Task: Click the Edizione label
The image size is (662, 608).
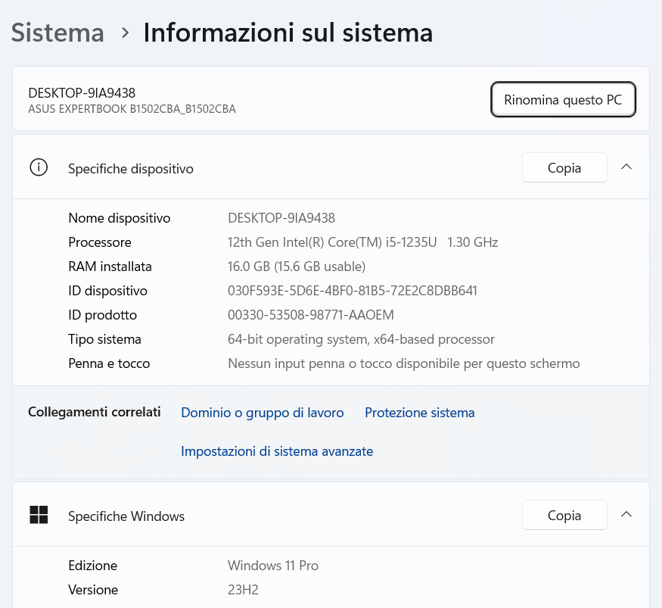Action: (x=93, y=566)
